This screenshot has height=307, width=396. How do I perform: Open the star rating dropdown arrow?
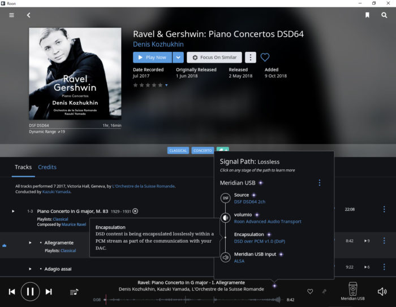click(166, 85)
